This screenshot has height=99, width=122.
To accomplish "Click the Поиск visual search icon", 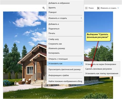I will (x=86, y=8).
